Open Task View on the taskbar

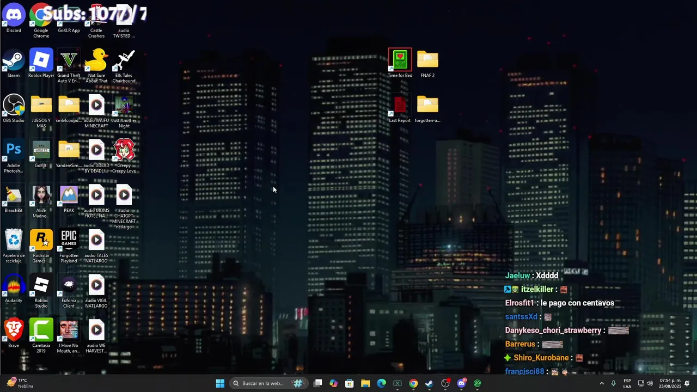(318, 383)
